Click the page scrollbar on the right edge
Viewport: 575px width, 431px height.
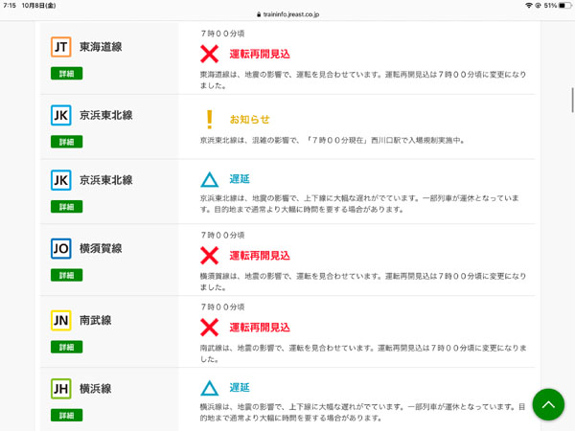tap(572, 100)
